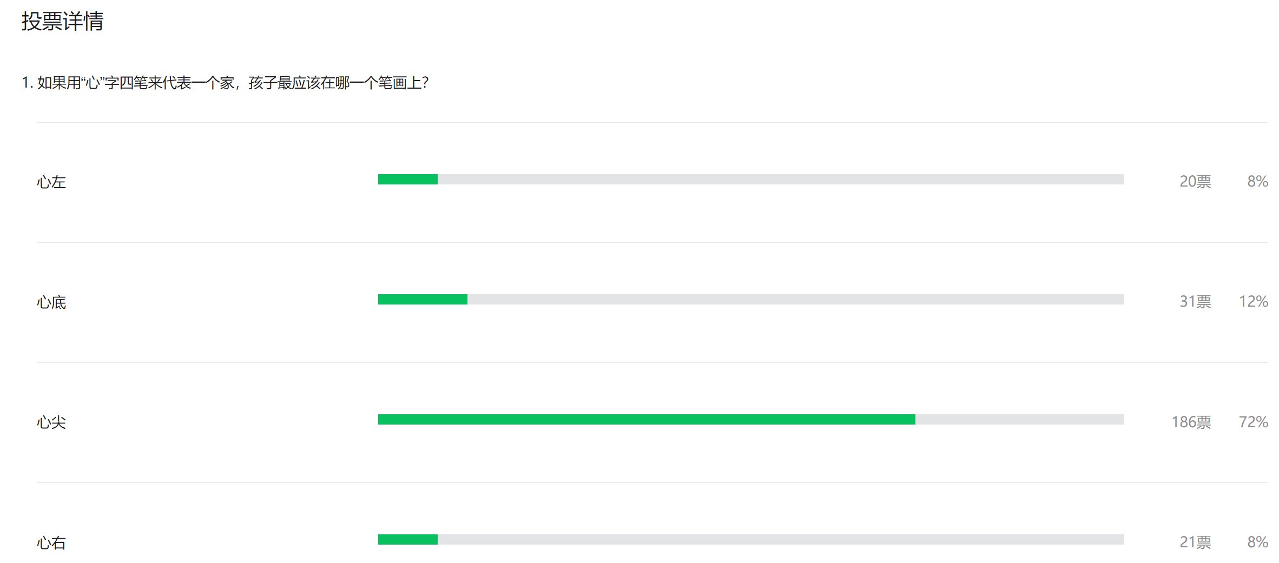Click the green bar for 心尖

pyautogui.click(x=647, y=420)
